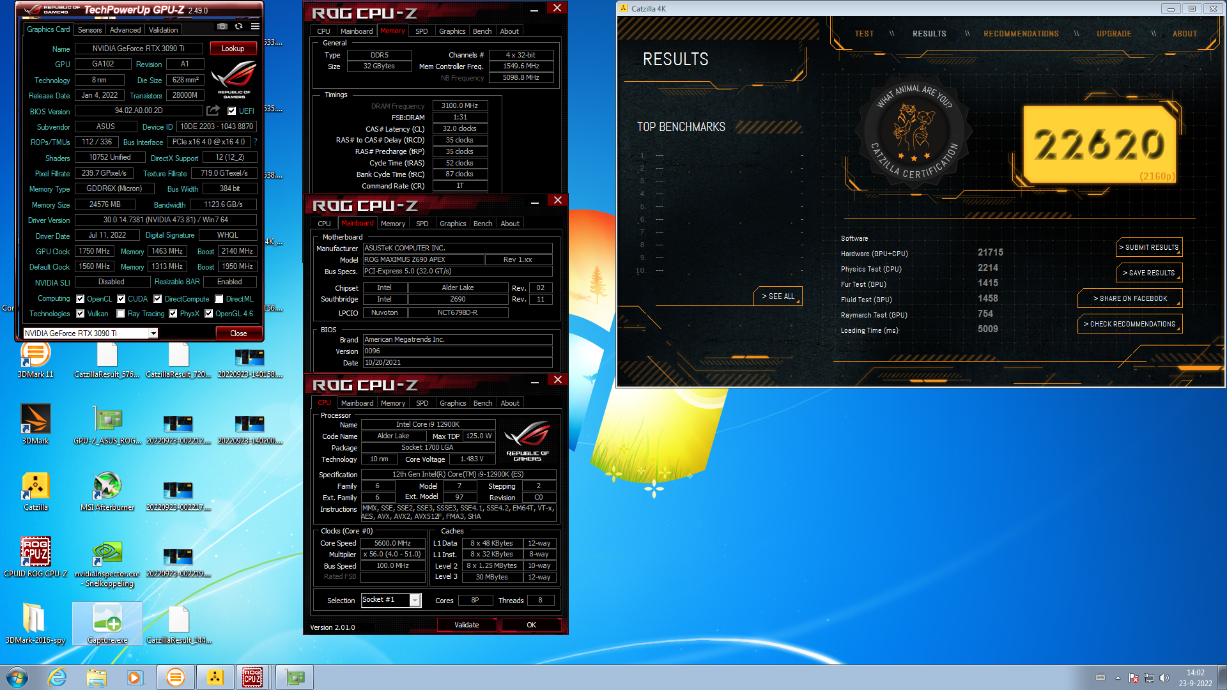
Task: Click the GPU-Z Lookup button
Action: point(233,49)
